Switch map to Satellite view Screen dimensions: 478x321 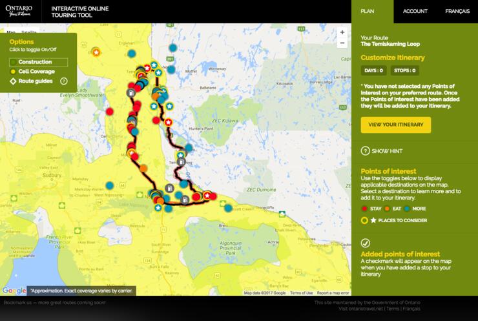(29, 32)
